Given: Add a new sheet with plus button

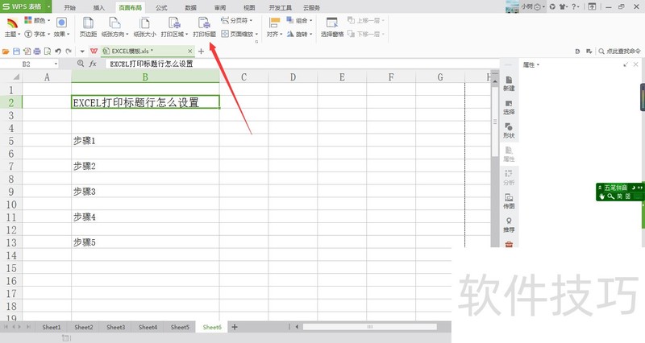Looking at the screenshot, I should click(x=235, y=327).
